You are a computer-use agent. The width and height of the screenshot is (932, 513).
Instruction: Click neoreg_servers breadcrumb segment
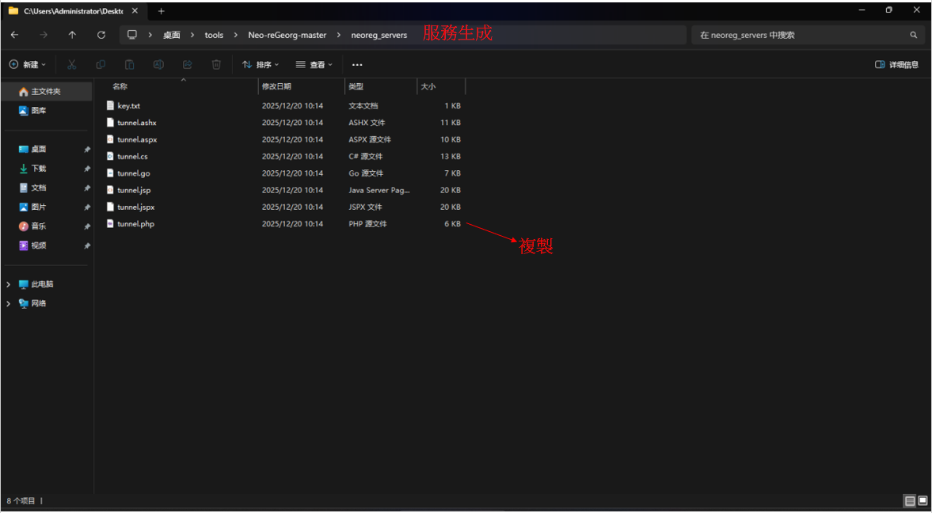(379, 35)
